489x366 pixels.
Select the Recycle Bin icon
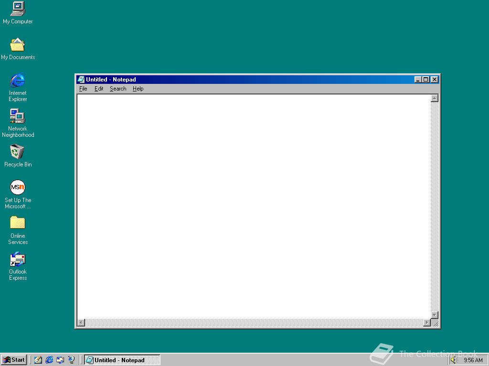tap(18, 156)
